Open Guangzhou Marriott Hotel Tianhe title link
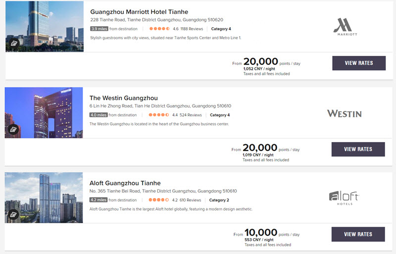Screen dimensions: 396x254 coord(139,12)
